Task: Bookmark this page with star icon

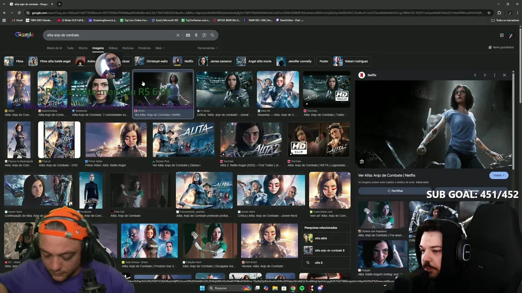Action: (x=489, y=13)
